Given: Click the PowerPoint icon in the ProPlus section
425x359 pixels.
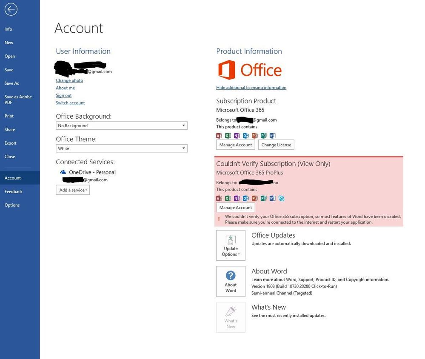Looking at the screenshot, I should click(x=254, y=198).
